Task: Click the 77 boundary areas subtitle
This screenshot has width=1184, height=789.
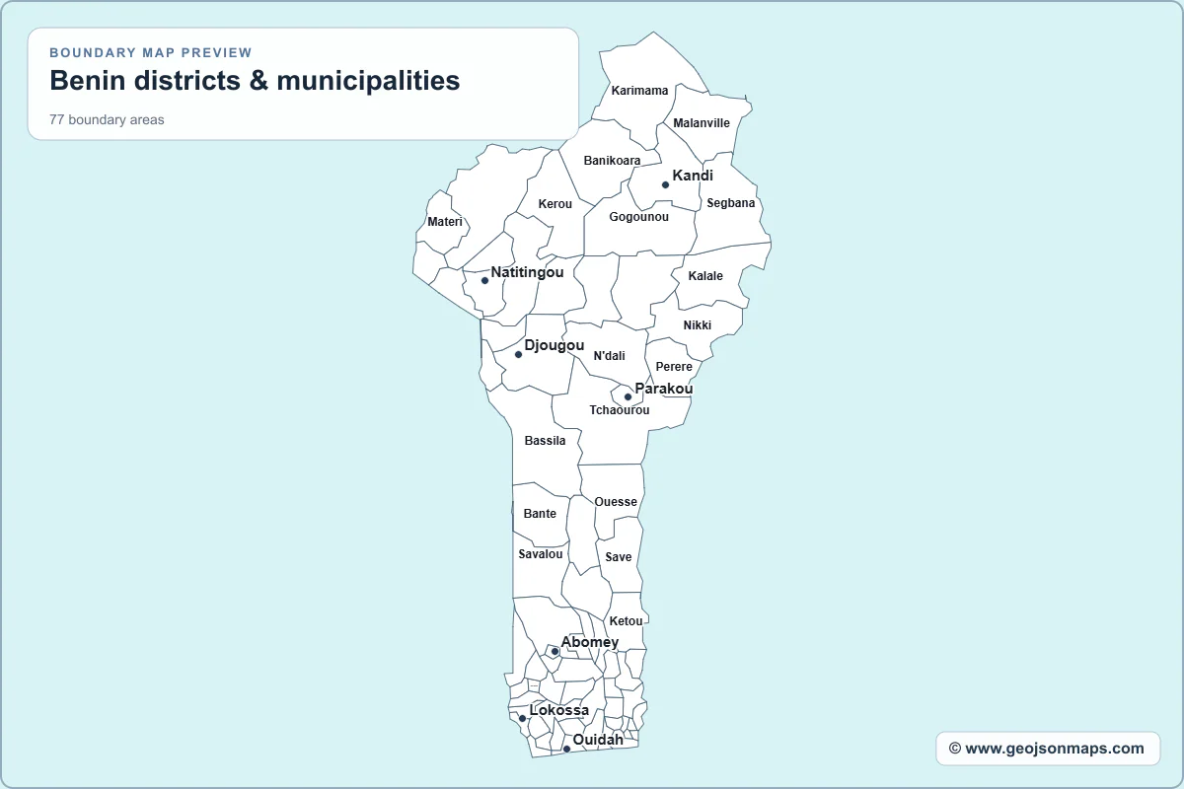Action: tap(107, 120)
